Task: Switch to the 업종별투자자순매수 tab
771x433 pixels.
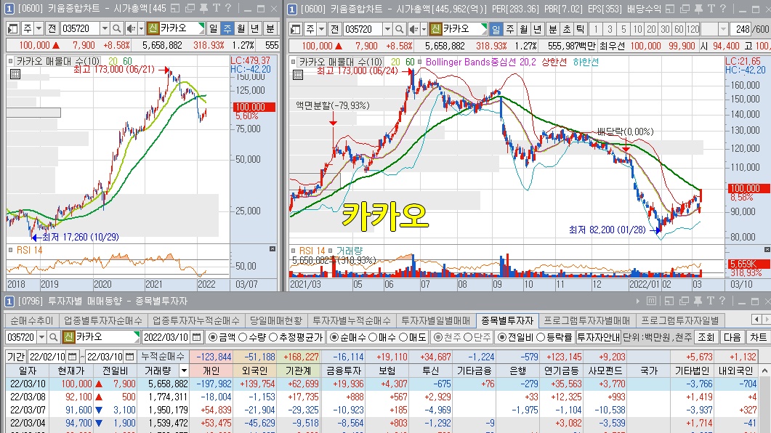Action: [x=102, y=320]
